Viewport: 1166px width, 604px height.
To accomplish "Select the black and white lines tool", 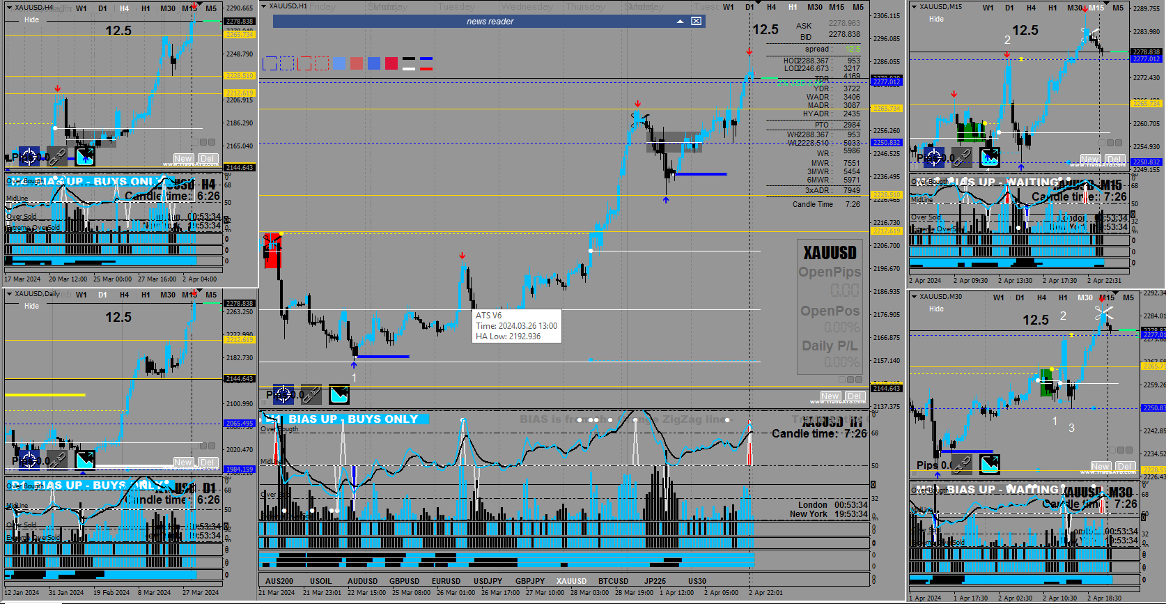I will 409,63.
